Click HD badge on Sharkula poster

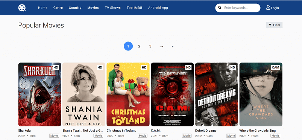(56, 67)
